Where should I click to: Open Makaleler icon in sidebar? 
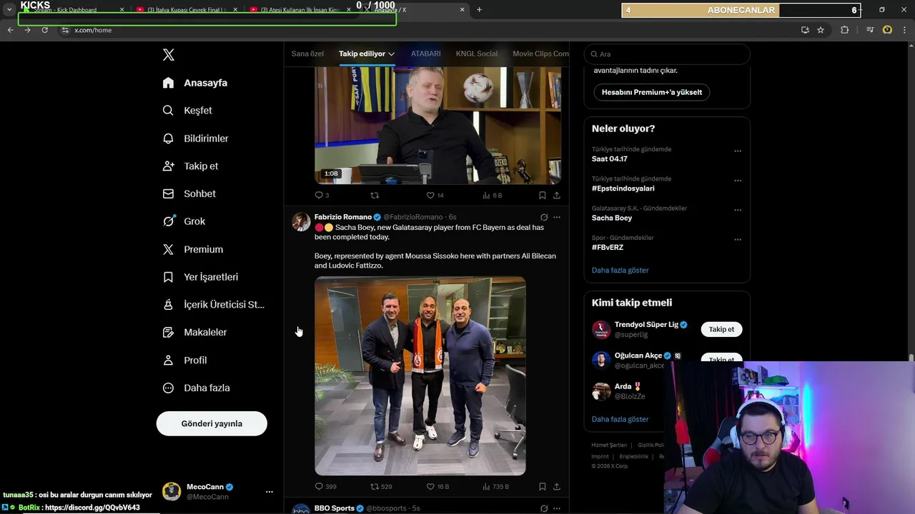tap(168, 333)
